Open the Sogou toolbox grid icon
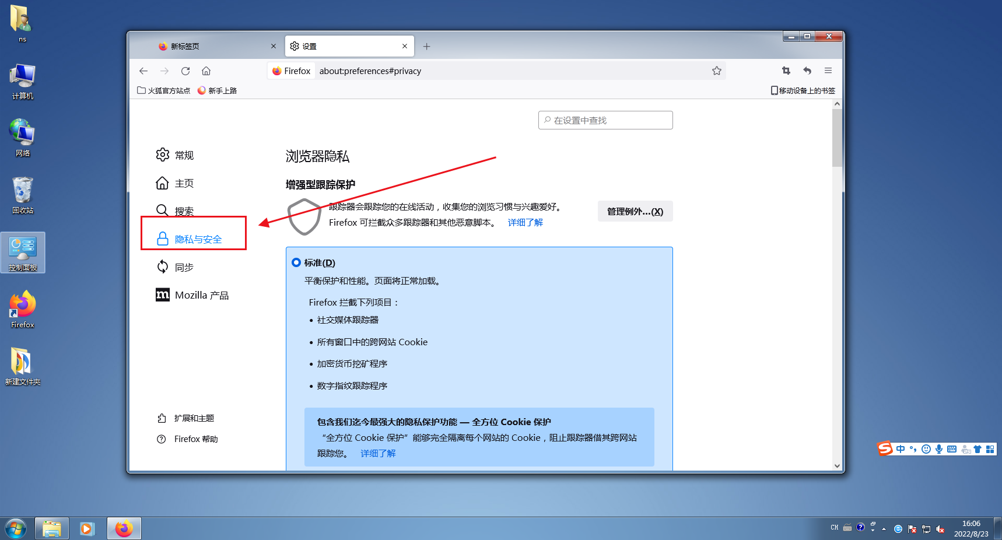Image resolution: width=1002 pixels, height=540 pixels. pyautogui.click(x=990, y=449)
